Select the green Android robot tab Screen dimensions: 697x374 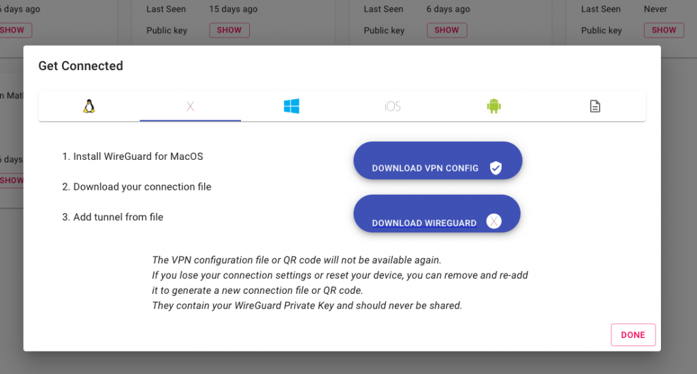[494, 106]
